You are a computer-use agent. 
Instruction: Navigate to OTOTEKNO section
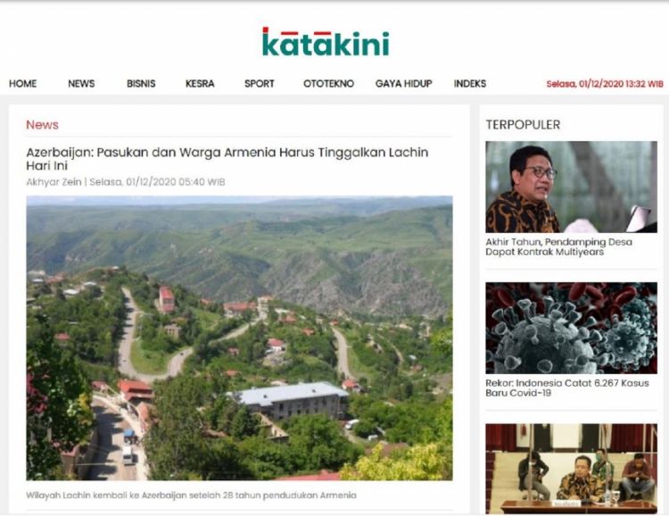pos(328,84)
